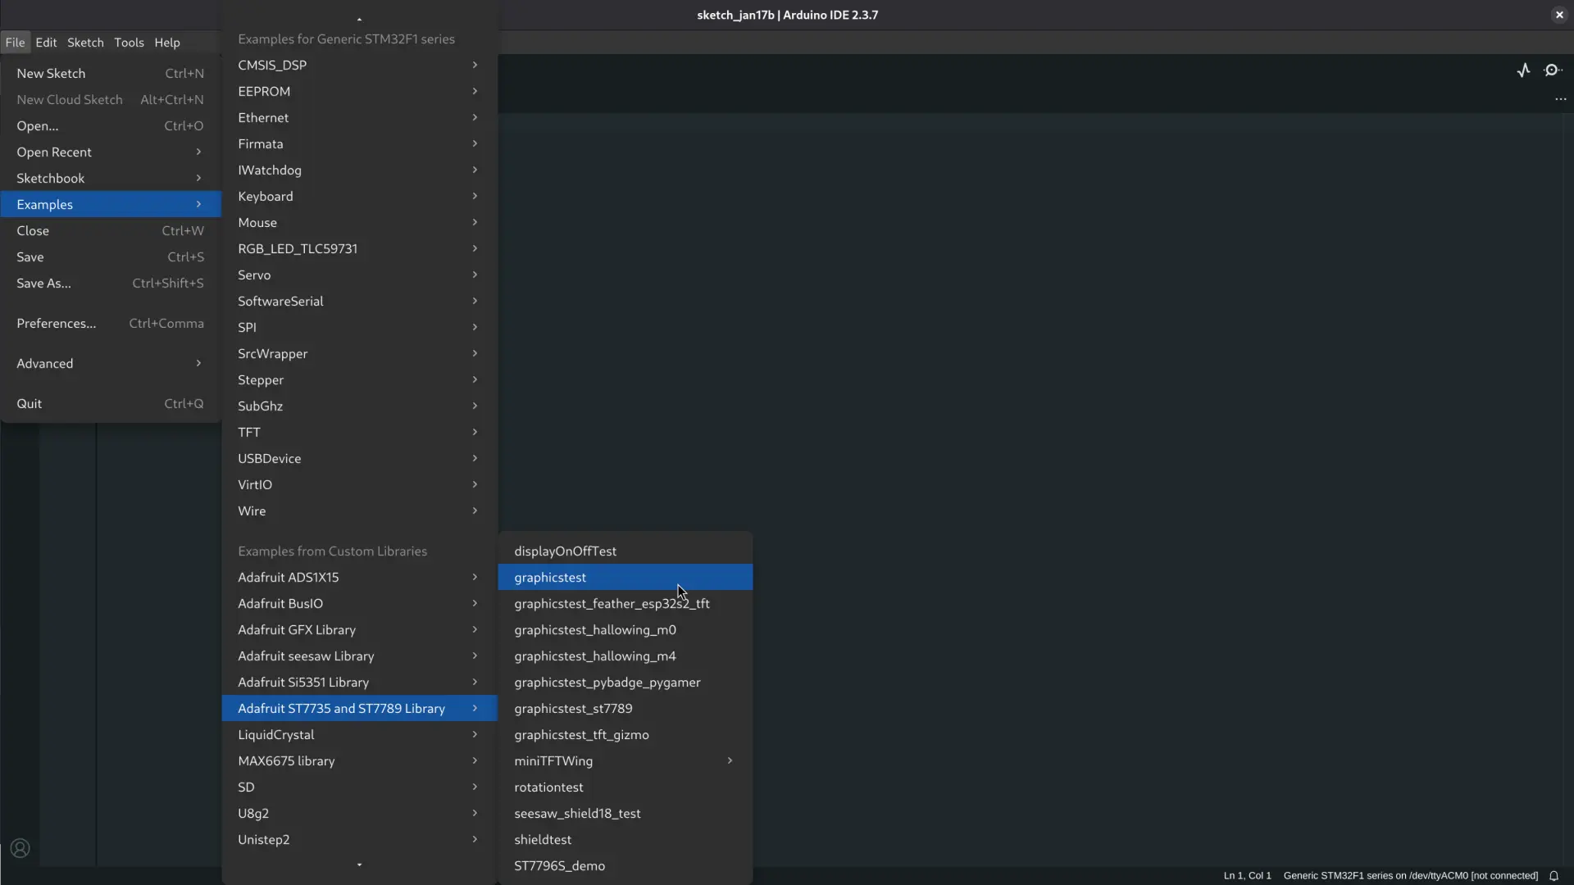Expand the Open Recent submenu
Image resolution: width=1574 pixels, height=885 pixels.
point(111,152)
